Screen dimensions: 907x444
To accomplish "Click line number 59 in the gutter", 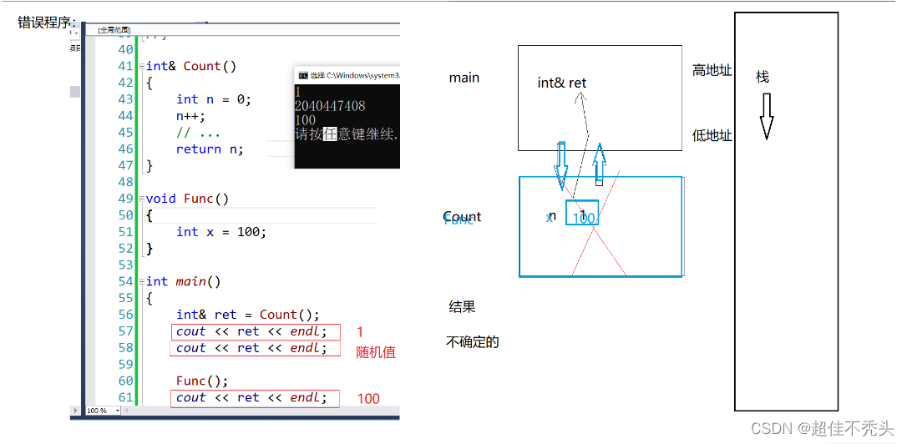I will [125, 364].
